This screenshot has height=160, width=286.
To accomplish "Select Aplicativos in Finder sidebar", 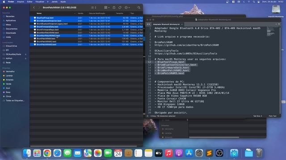I will click(11, 20).
